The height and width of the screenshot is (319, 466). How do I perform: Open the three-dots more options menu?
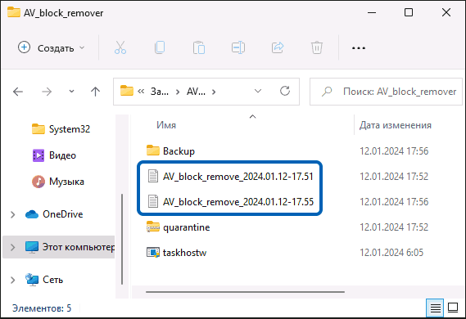[x=359, y=47]
